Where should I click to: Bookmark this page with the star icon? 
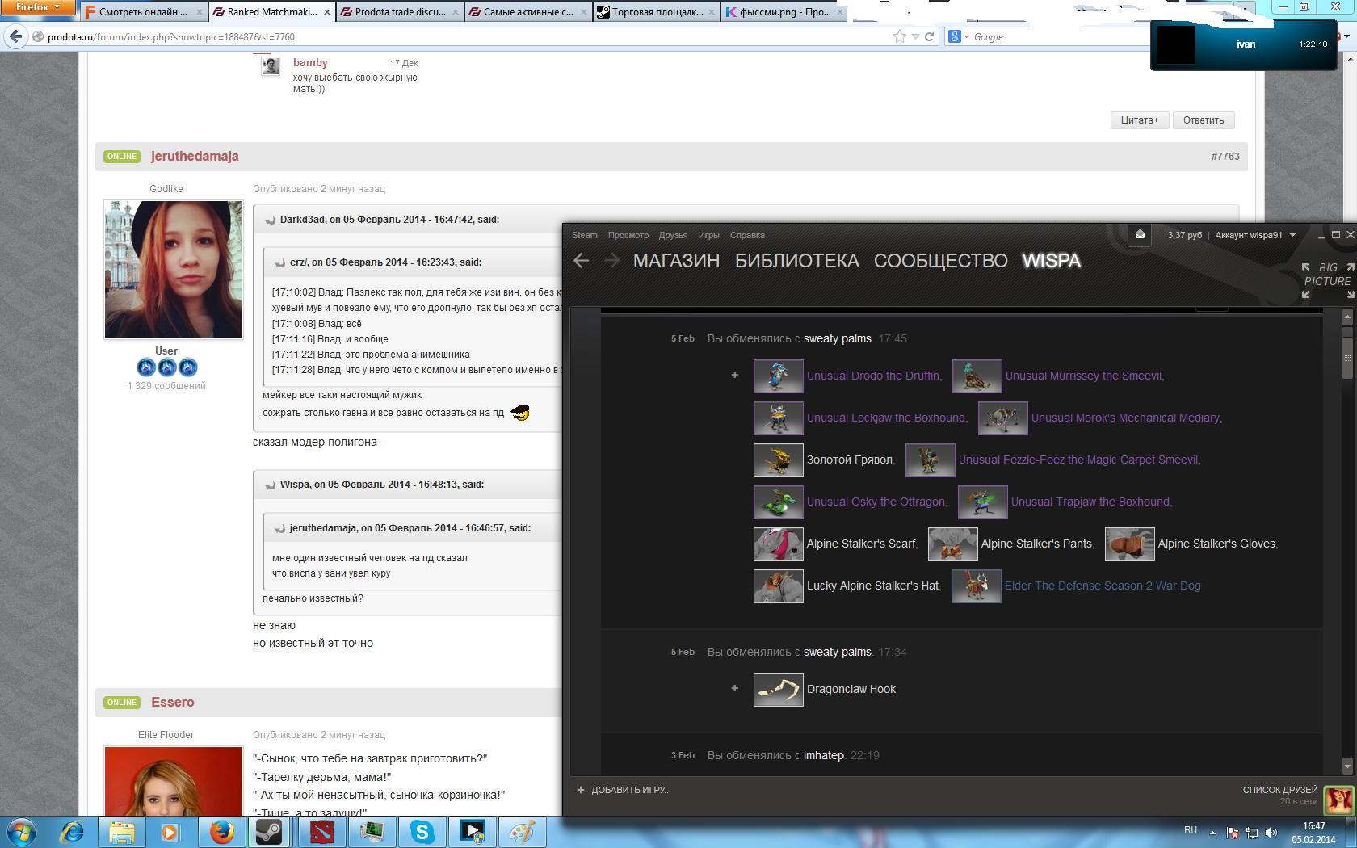tap(899, 36)
